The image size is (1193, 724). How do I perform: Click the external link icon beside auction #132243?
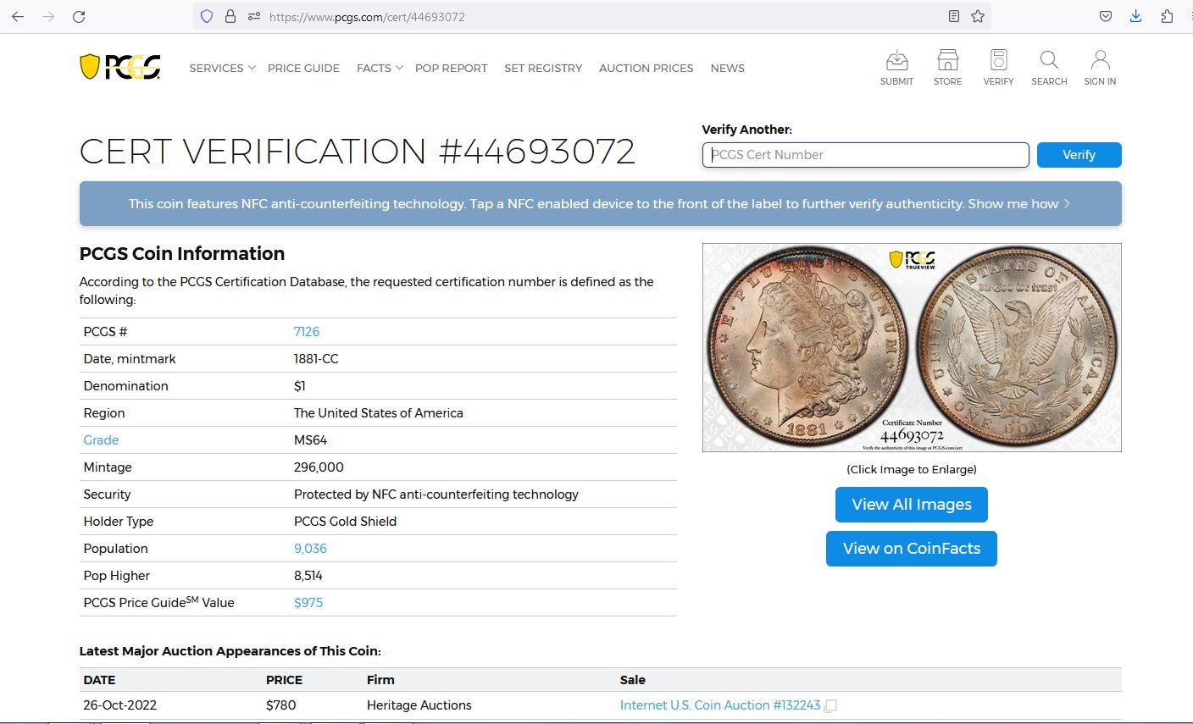[831, 705]
